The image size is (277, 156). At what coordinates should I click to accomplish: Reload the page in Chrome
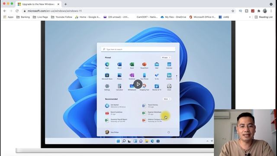pos(17,11)
